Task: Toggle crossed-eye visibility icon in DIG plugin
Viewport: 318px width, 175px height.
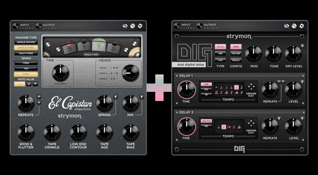Action: click(x=287, y=26)
